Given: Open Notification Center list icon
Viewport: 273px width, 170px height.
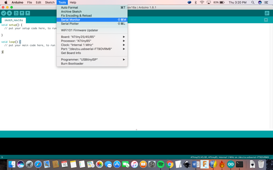Looking at the screenshot, I should [266, 3].
